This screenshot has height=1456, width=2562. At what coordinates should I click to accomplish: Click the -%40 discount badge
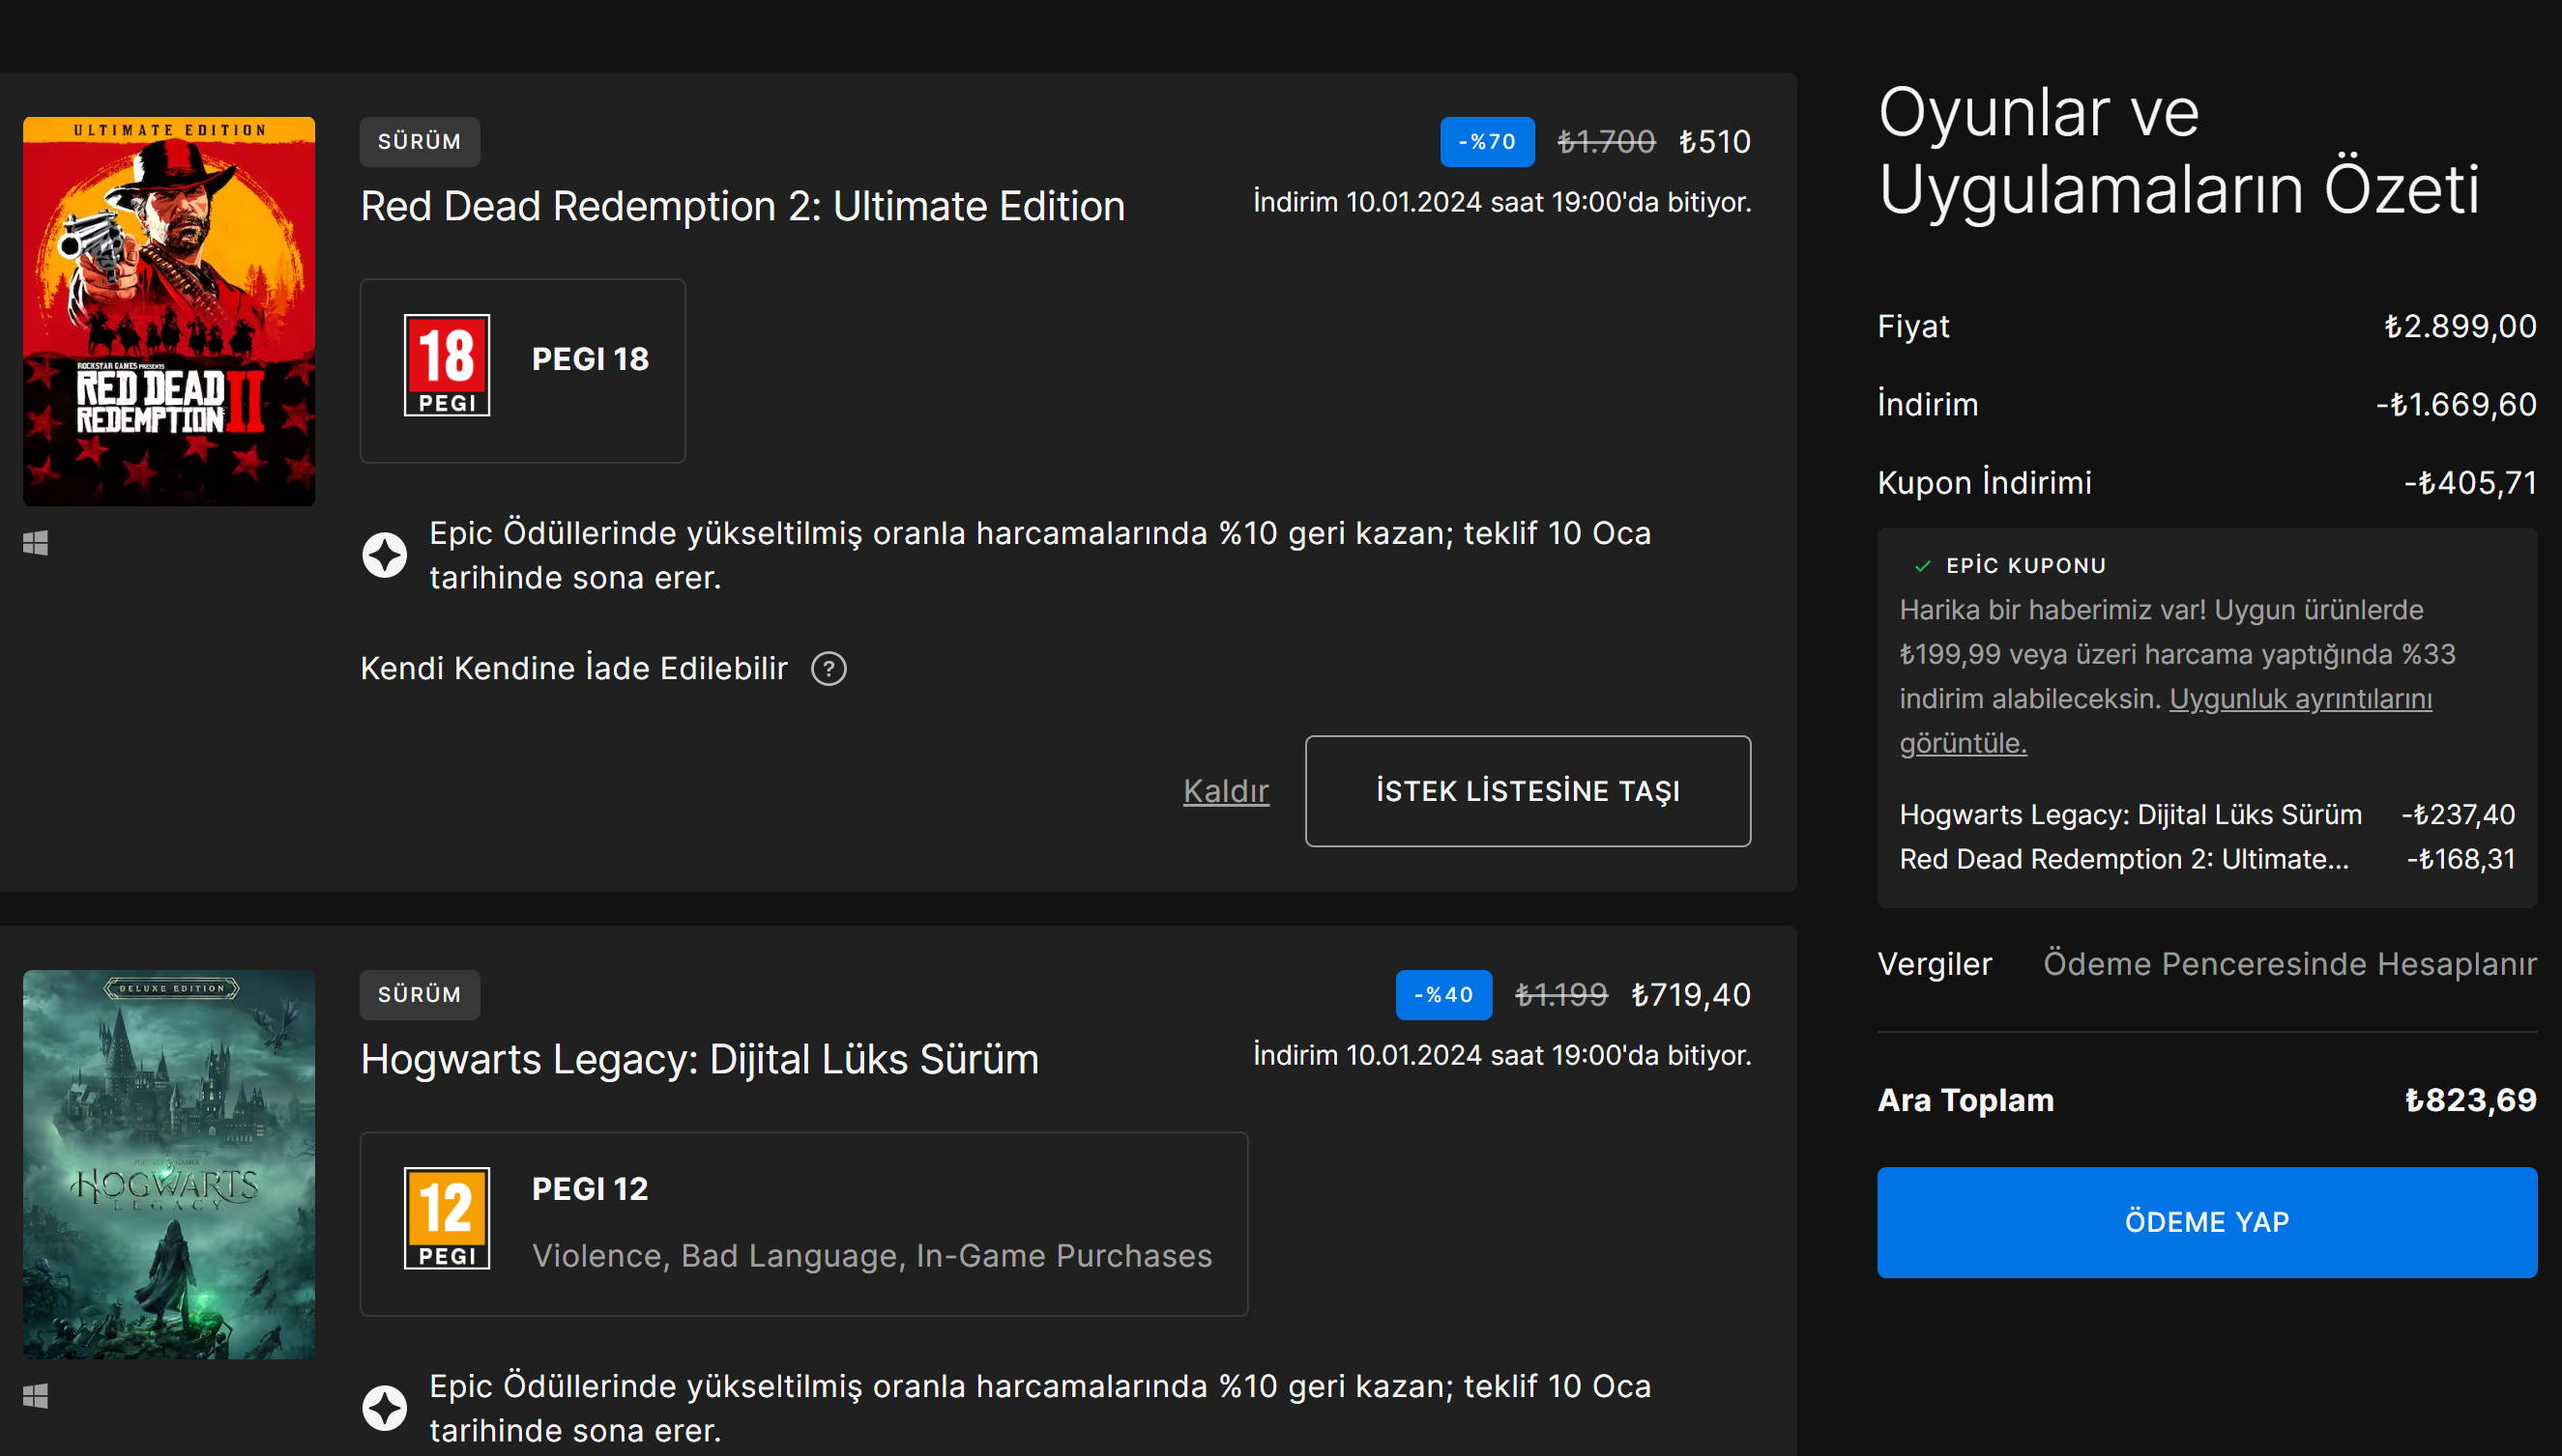click(x=1443, y=995)
